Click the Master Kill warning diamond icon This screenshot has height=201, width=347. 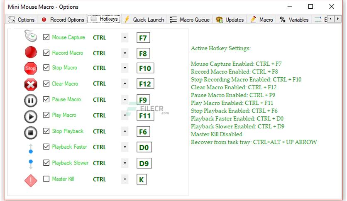pos(31,181)
